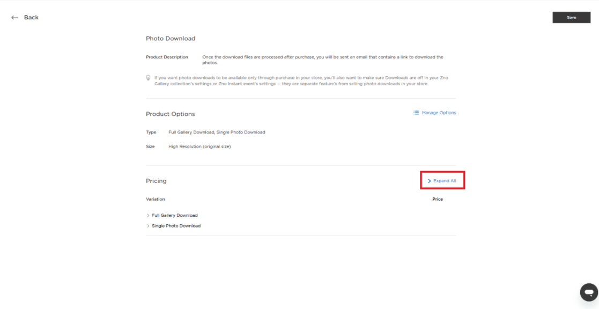Click the back arrow icon
The image size is (599, 309).
14,18
